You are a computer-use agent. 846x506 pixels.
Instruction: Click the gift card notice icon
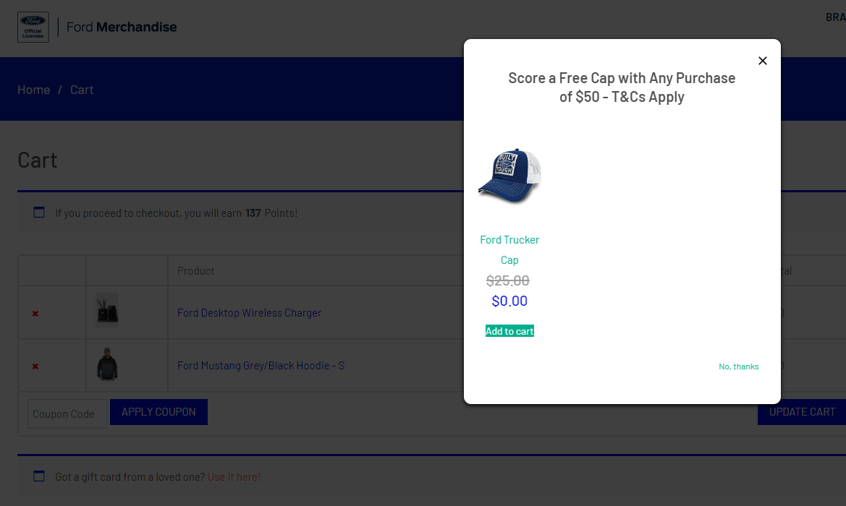pyautogui.click(x=39, y=476)
